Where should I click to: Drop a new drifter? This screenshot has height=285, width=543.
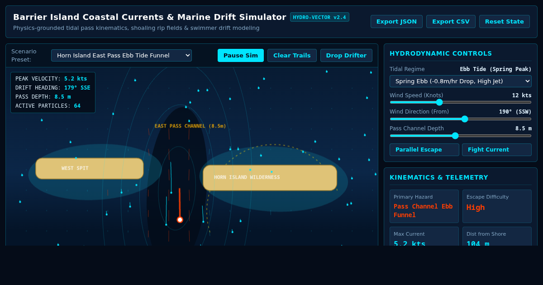(x=346, y=55)
